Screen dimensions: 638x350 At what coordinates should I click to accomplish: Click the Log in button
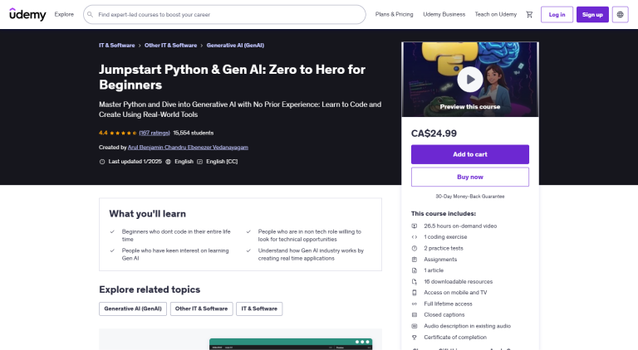[557, 15]
